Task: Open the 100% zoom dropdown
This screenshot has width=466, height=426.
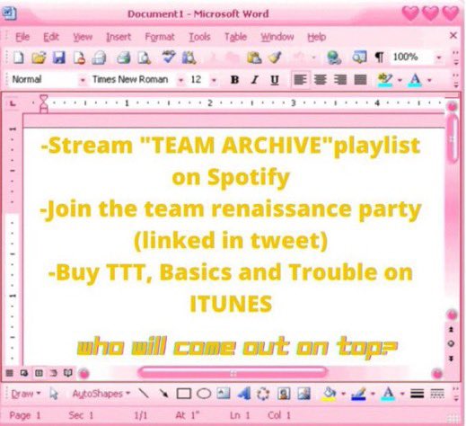Action: (x=439, y=57)
